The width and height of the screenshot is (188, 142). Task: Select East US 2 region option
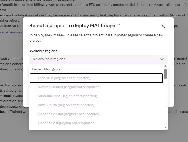(96, 78)
